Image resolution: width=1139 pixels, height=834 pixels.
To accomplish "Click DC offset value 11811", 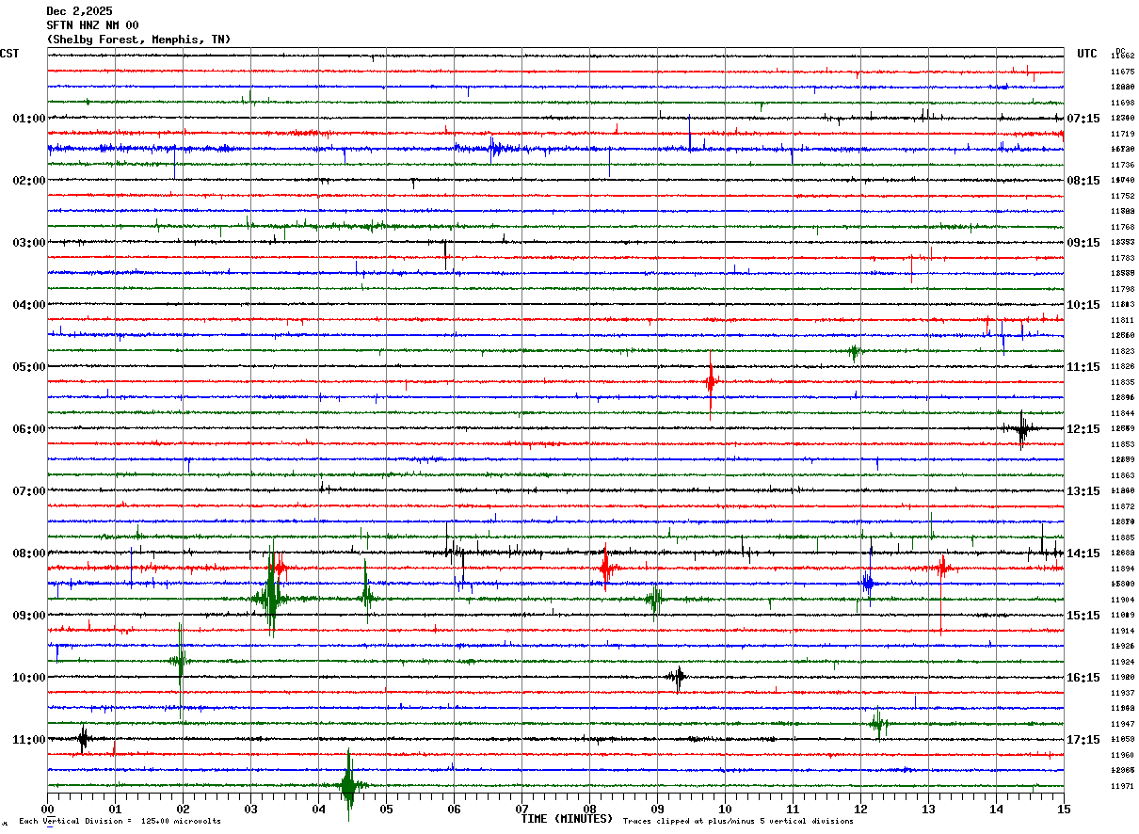I will tap(1122, 320).
